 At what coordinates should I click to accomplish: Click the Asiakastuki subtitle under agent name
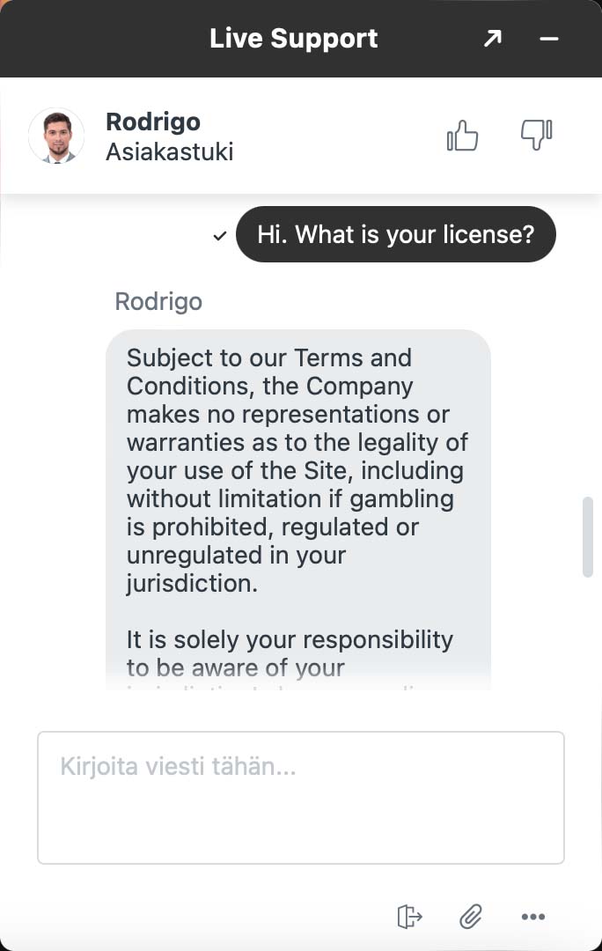click(x=169, y=151)
